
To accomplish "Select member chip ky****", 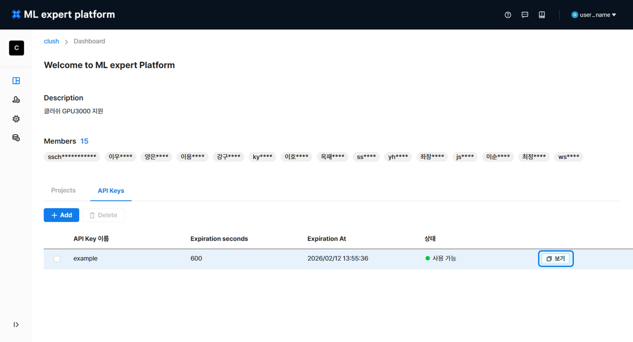I will 262,157.
